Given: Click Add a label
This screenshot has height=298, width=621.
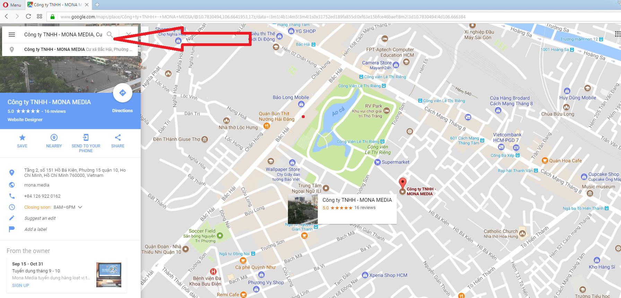Looking at the screenshot, I should click(x=35, y=229).
